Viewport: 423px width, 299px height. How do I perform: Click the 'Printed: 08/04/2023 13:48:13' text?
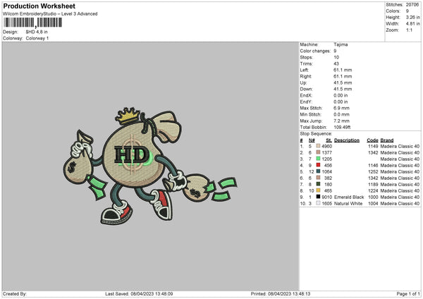coord(281,293)
